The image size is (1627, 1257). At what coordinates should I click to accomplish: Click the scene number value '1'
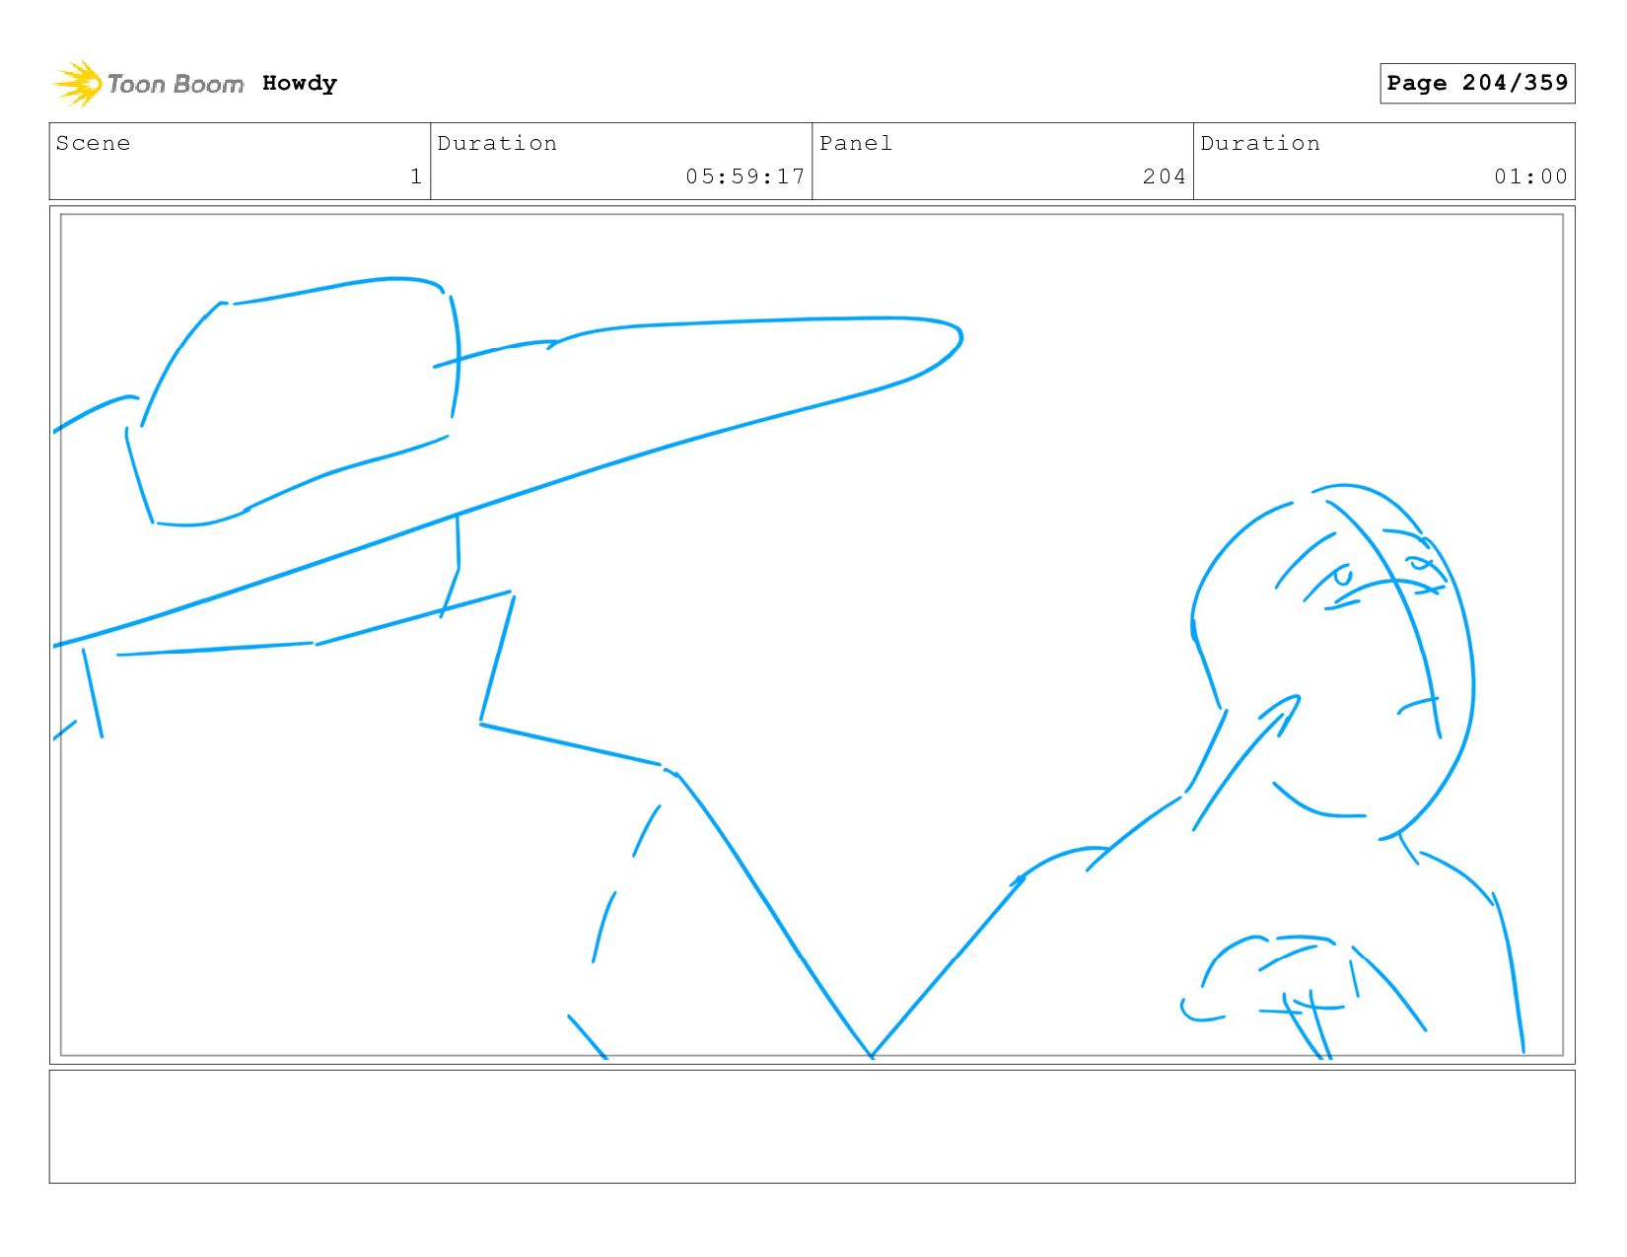point(416,176)
